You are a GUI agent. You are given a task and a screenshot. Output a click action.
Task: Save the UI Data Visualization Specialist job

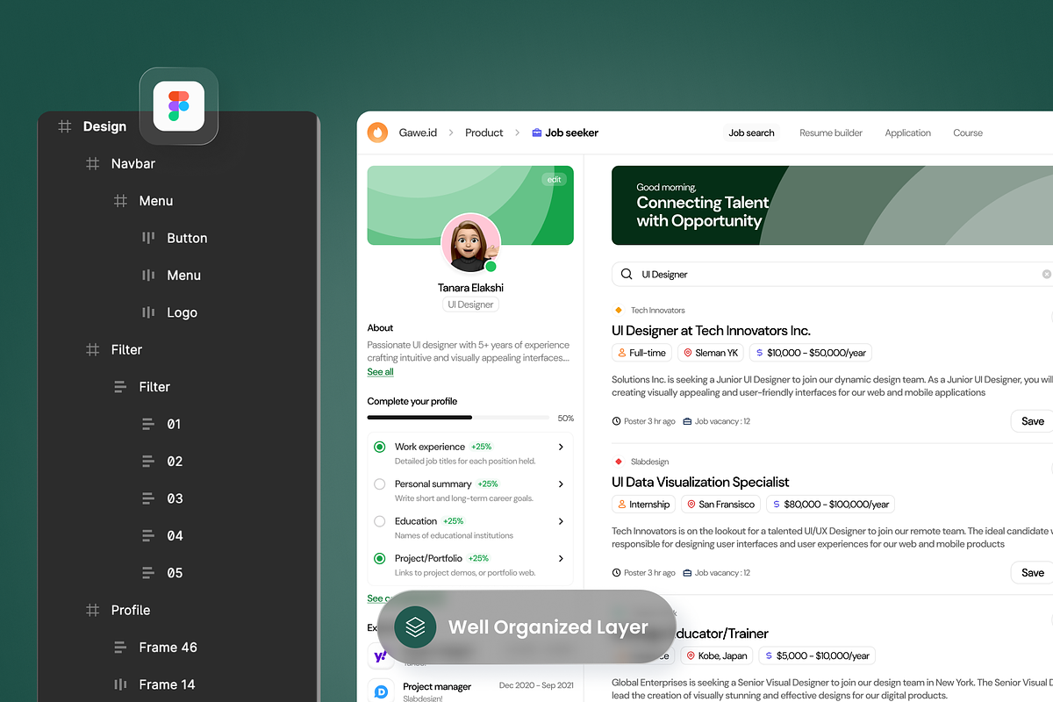pyautogui.click(x=1032, y=573)
